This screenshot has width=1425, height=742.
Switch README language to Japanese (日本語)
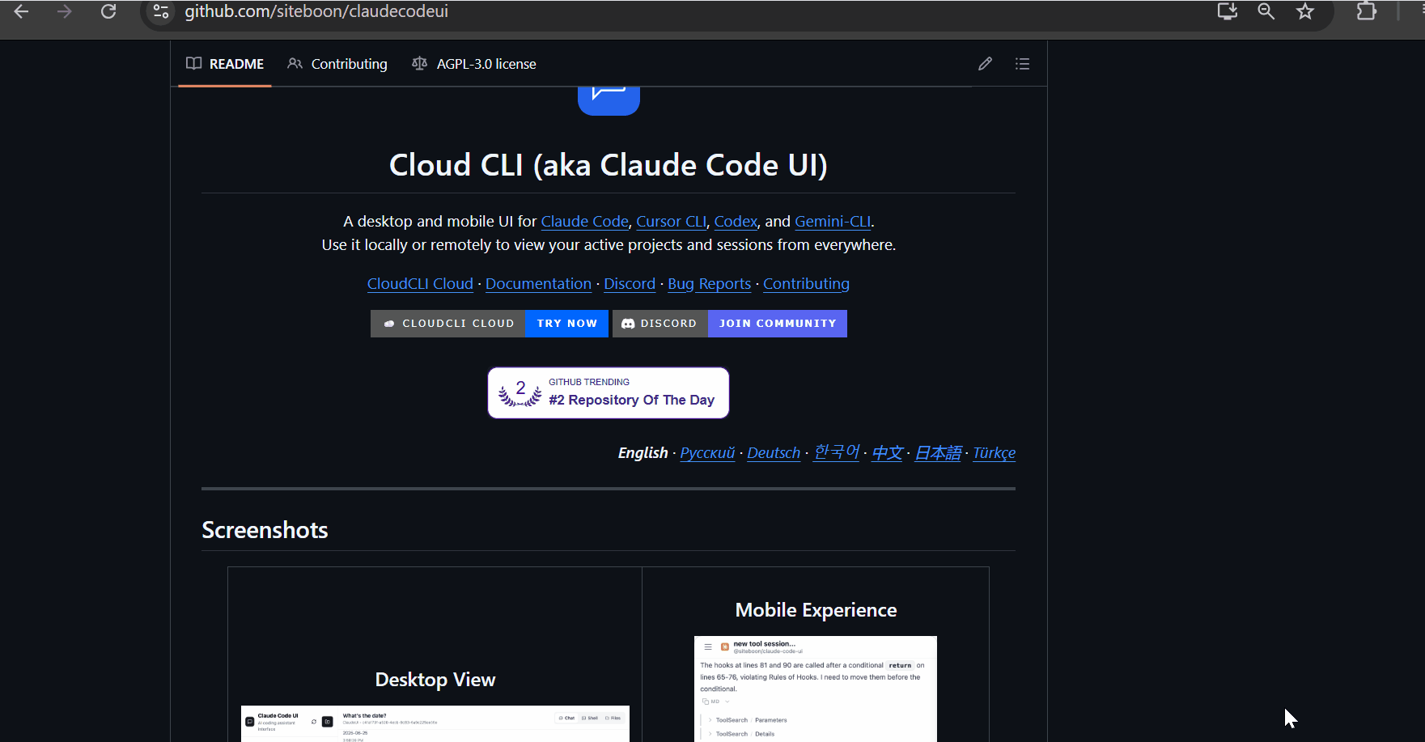(x=938, y=453)
